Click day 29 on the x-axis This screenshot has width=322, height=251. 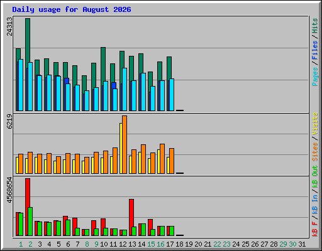(283, 244)
